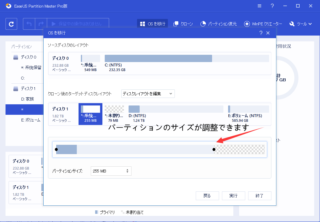Open WinPE クリエーター toolbar item
This screenshot has width=320, height=222.
pyautogui.click(x=263, y=24)
